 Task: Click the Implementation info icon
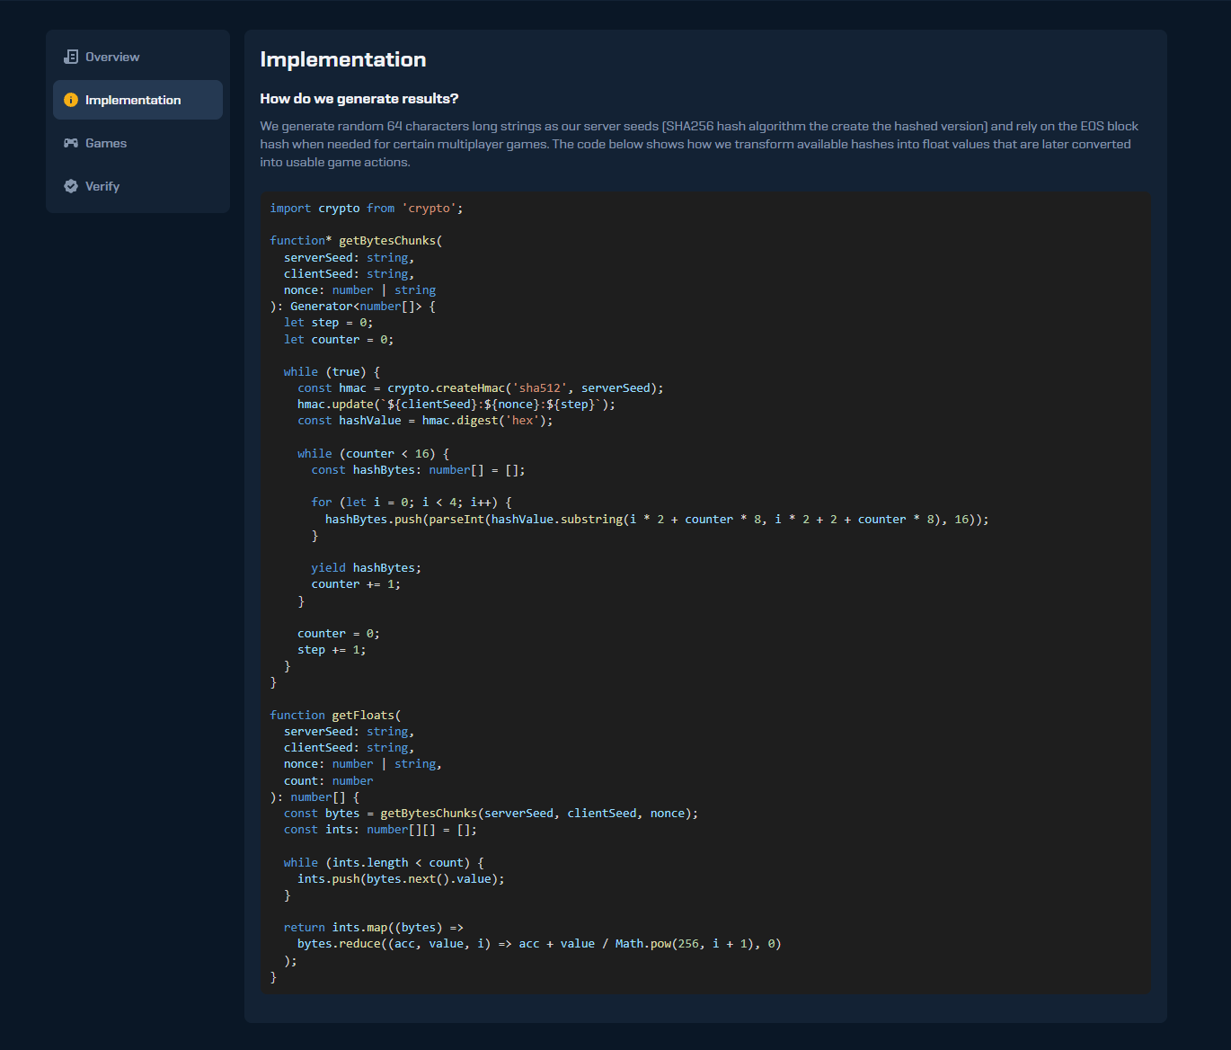pyautogui.click(x=71, y=100)
